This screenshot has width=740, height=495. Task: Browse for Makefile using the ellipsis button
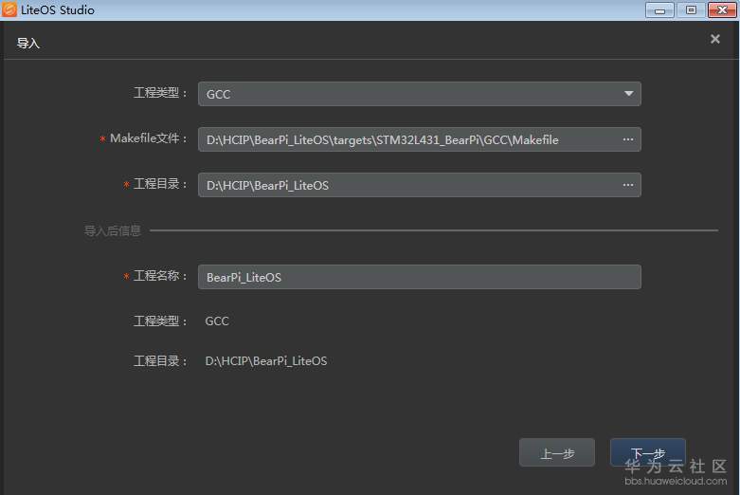(628, 139)
